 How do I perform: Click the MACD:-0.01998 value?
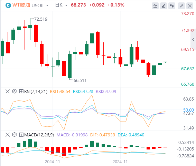pos(72,135)
